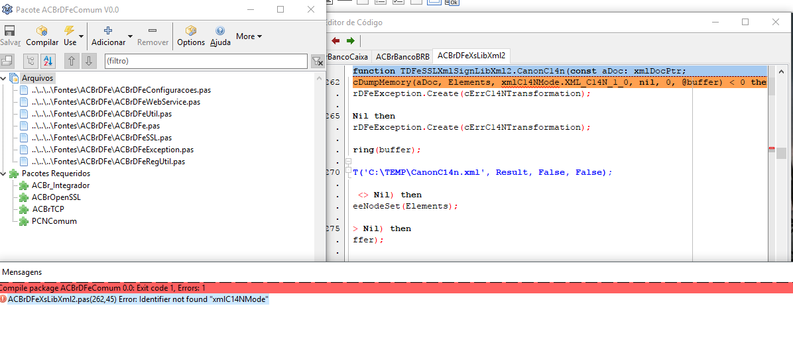Maximize the code editor window
This screenshot has width=793, height=345.
(x=745, y=22)
